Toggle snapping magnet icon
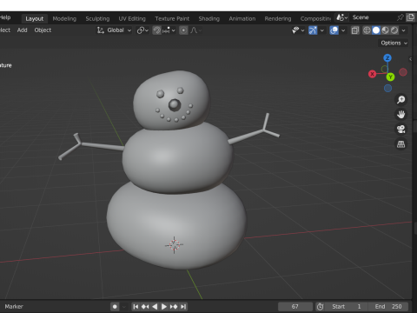 [x=156, y=30]
